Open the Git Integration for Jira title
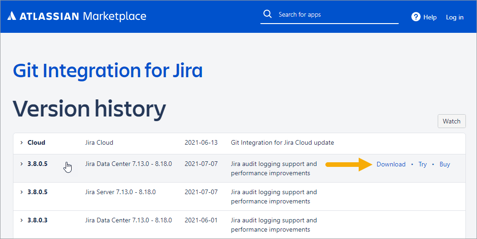This screenshot has width=477, height=239. coord(108,71)
